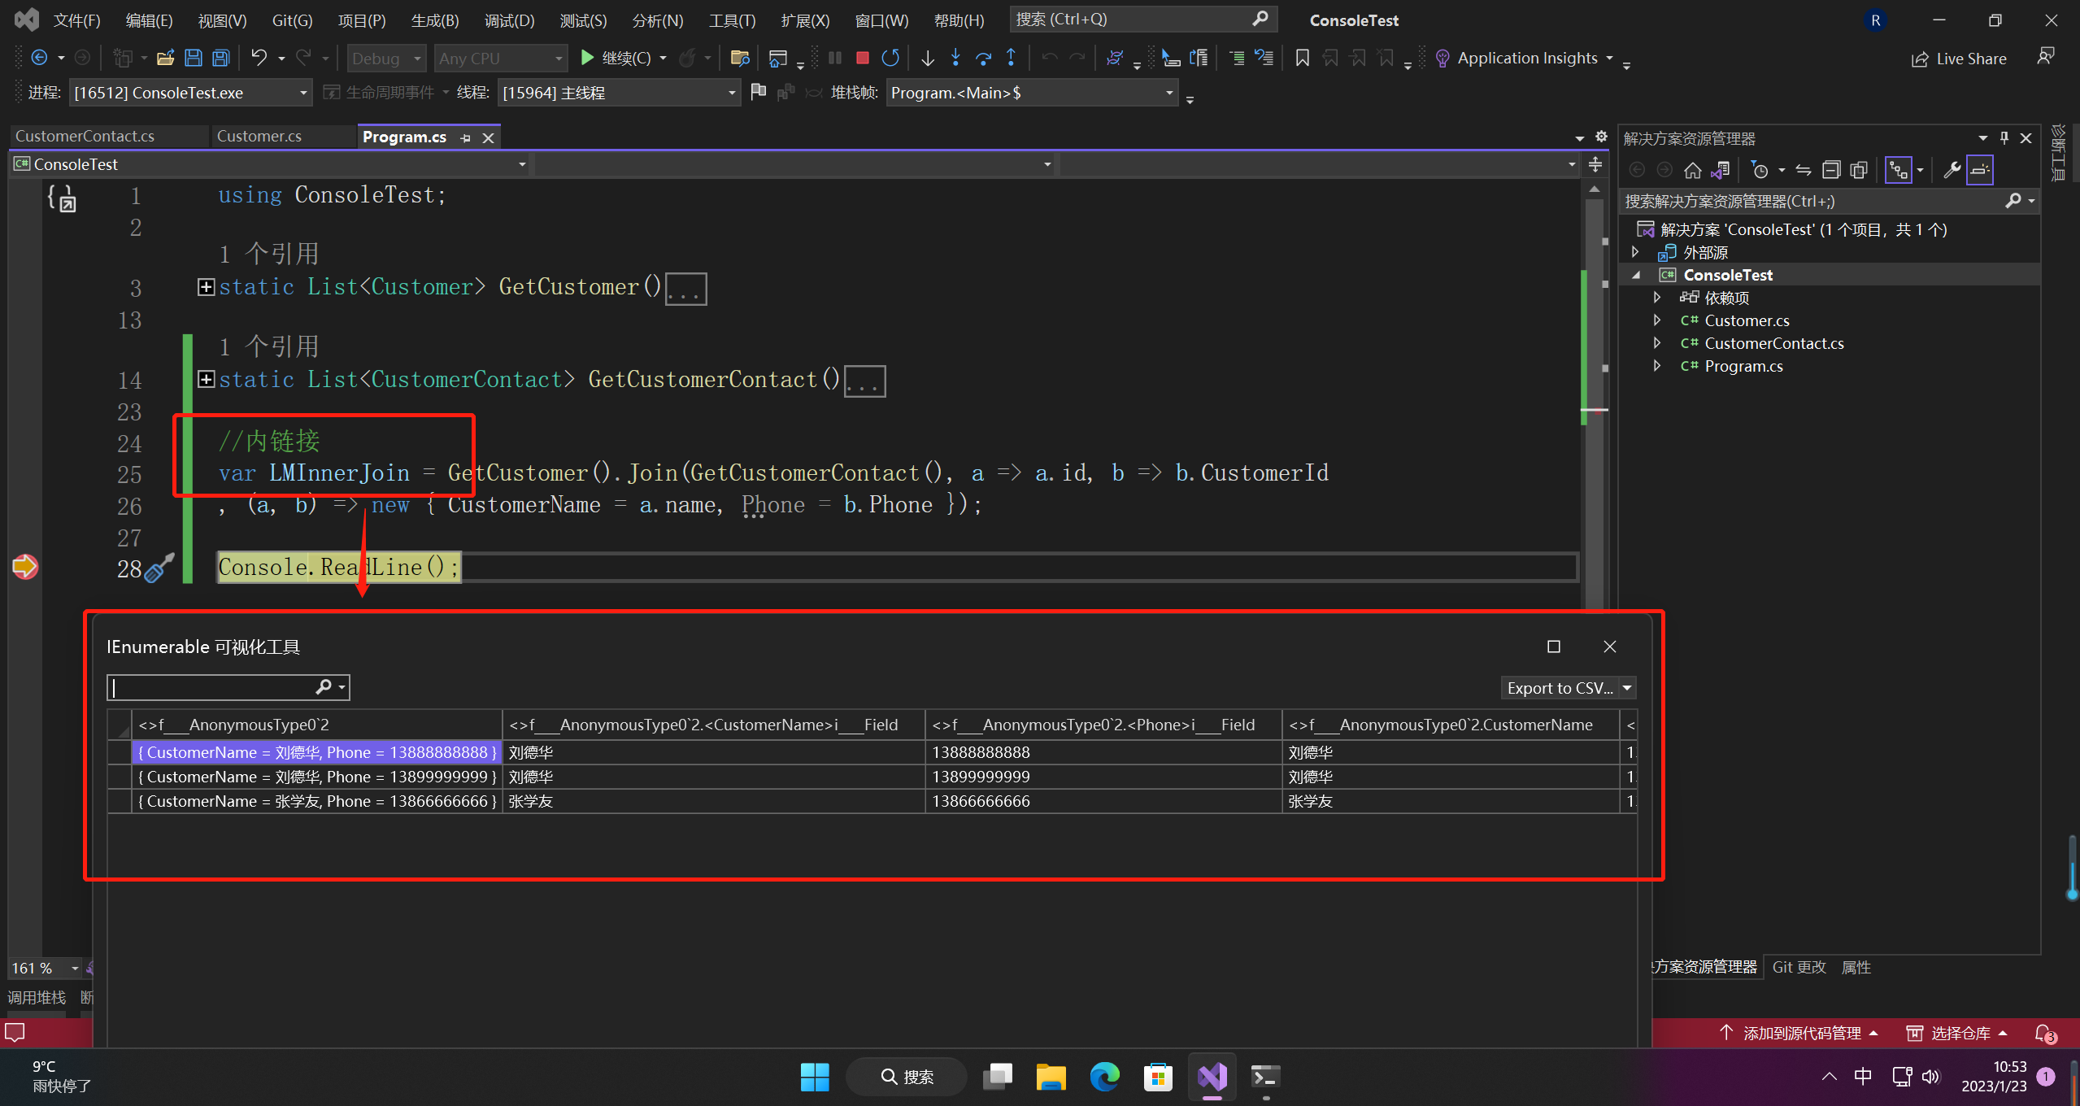This screenshot has width=2080, height=1106.
Task: Click the Restart debugging icon
Action: click(890, 58)
